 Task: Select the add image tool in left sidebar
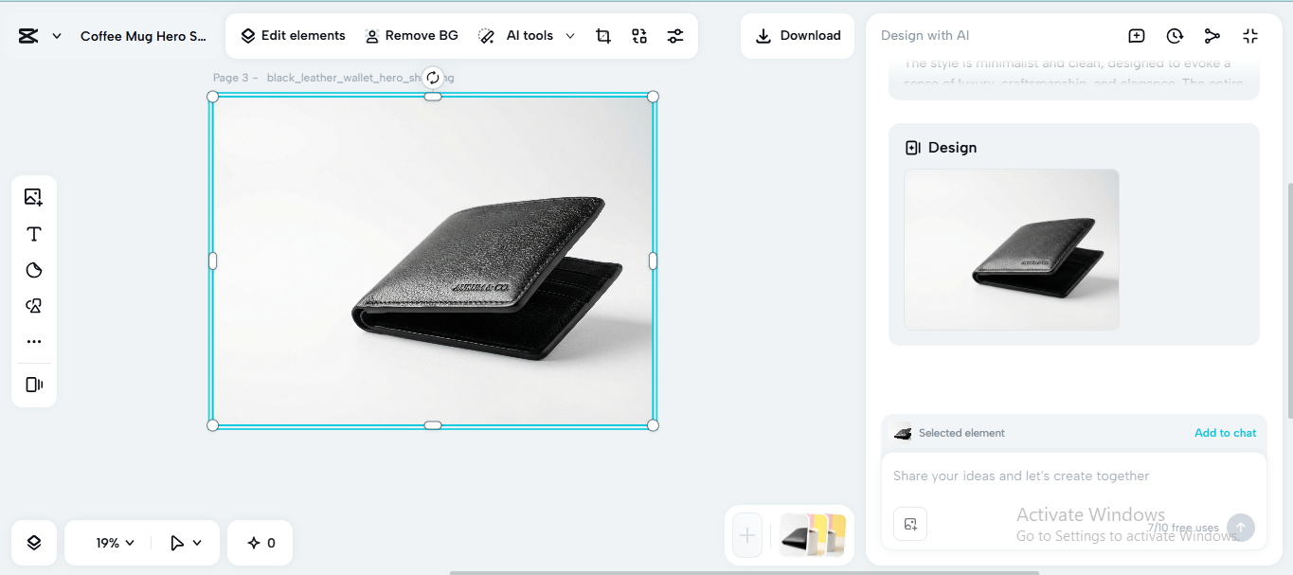tap(34, 197)
